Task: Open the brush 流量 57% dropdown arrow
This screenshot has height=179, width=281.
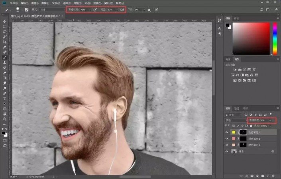Action: click(116, 10)
